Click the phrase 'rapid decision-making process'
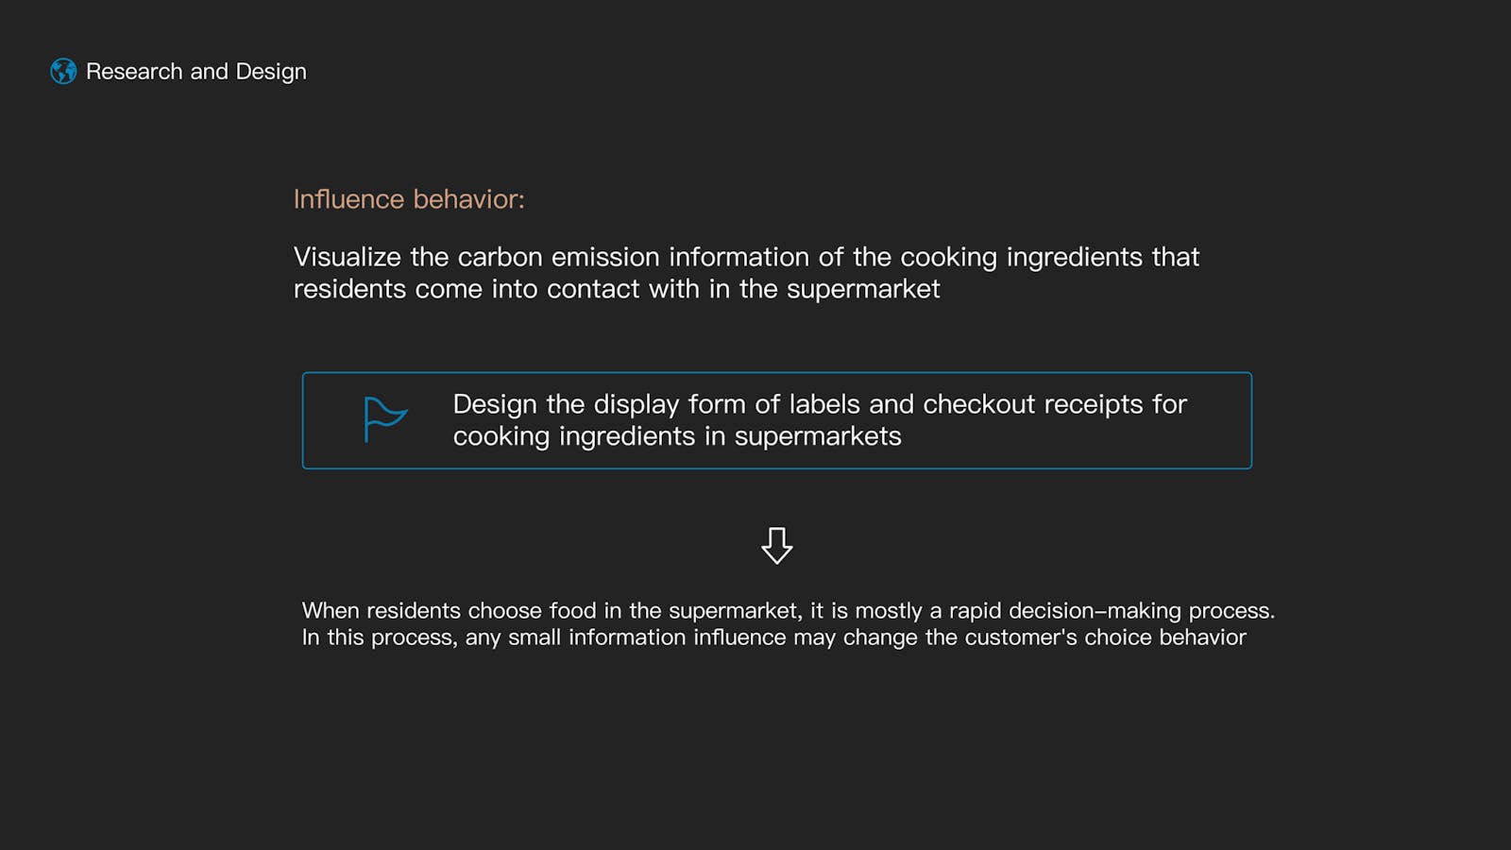Viewport: 1511px width, 850px height. 1112,610
